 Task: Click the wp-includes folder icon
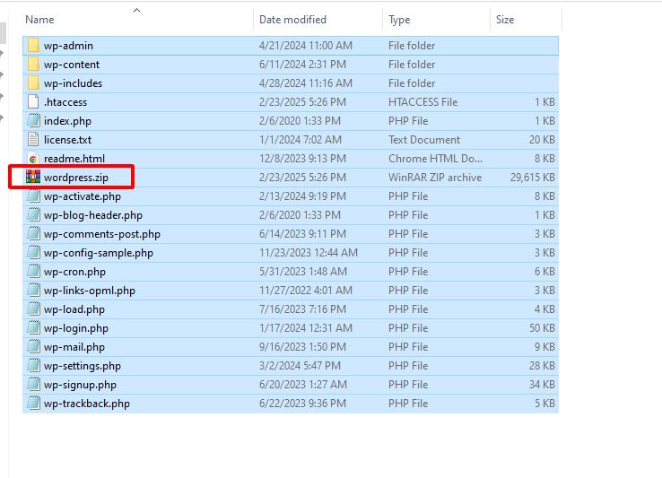(33, 83)
